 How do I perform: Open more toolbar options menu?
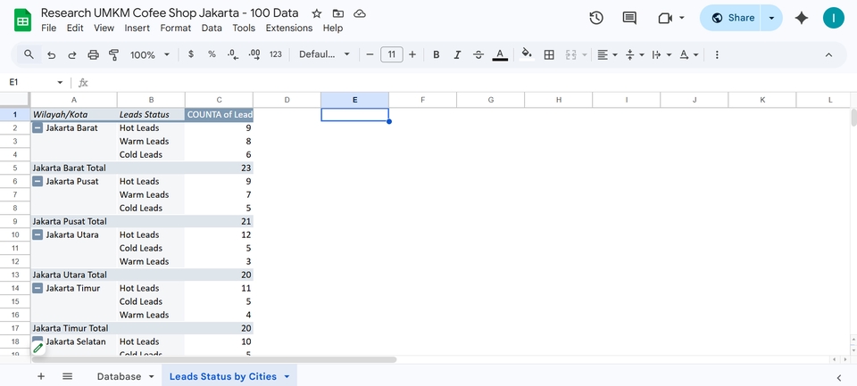tap(717, 54)
